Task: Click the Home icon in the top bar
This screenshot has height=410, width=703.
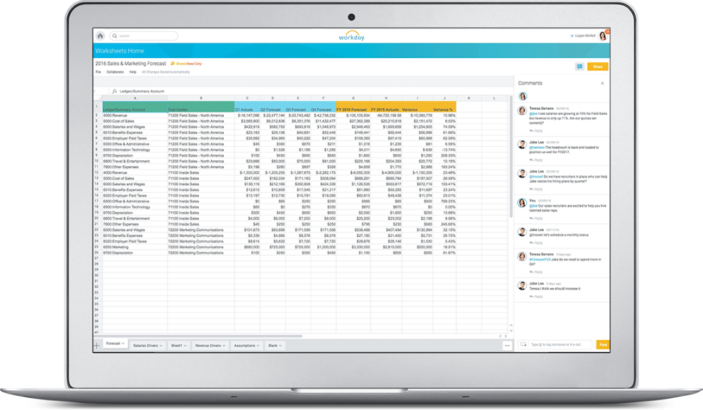Action: click(x=100, y=34)
